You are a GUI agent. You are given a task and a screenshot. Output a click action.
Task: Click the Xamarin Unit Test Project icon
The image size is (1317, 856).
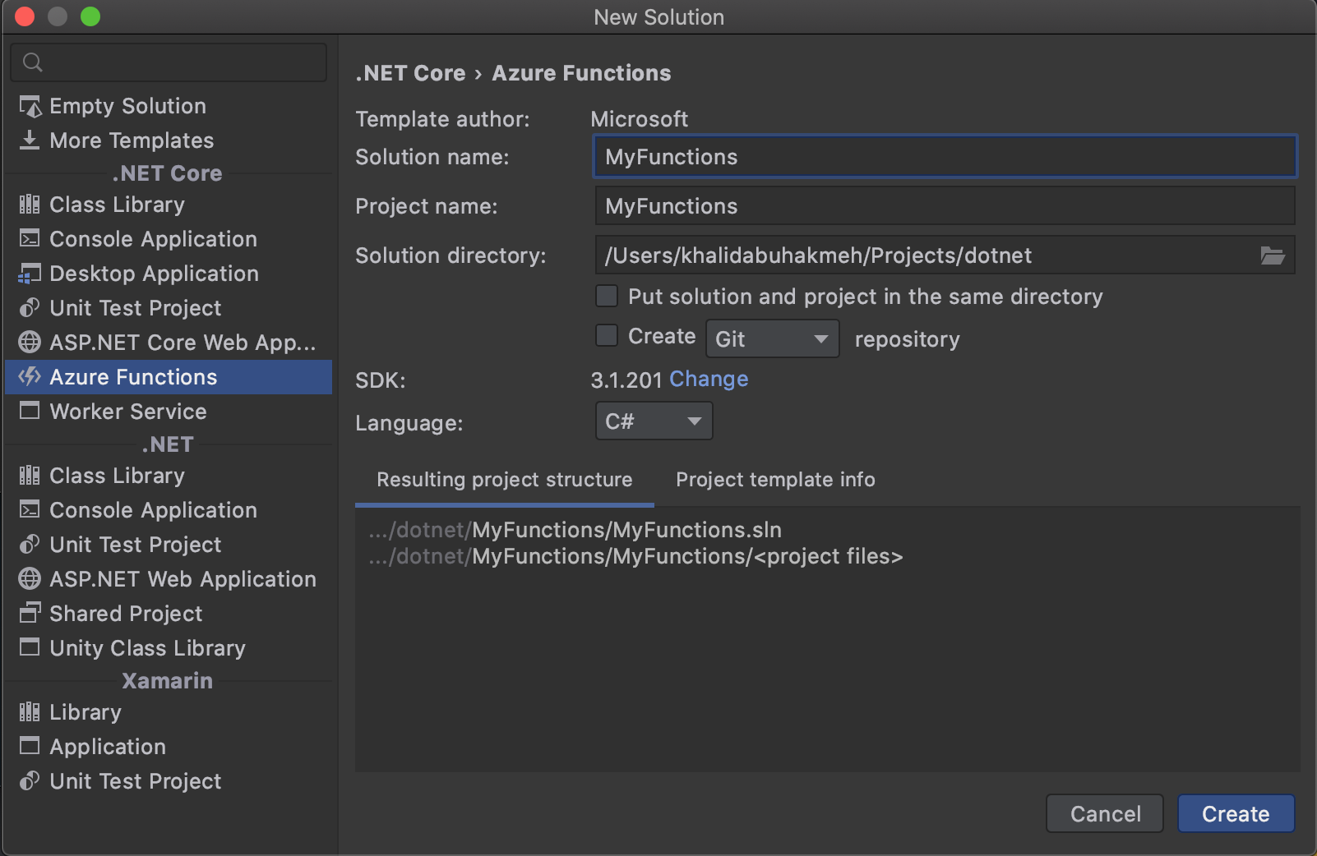30,781
